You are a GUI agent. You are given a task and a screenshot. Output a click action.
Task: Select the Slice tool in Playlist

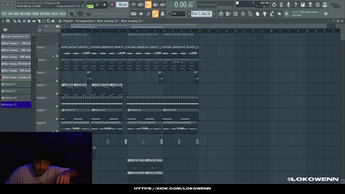39,21
